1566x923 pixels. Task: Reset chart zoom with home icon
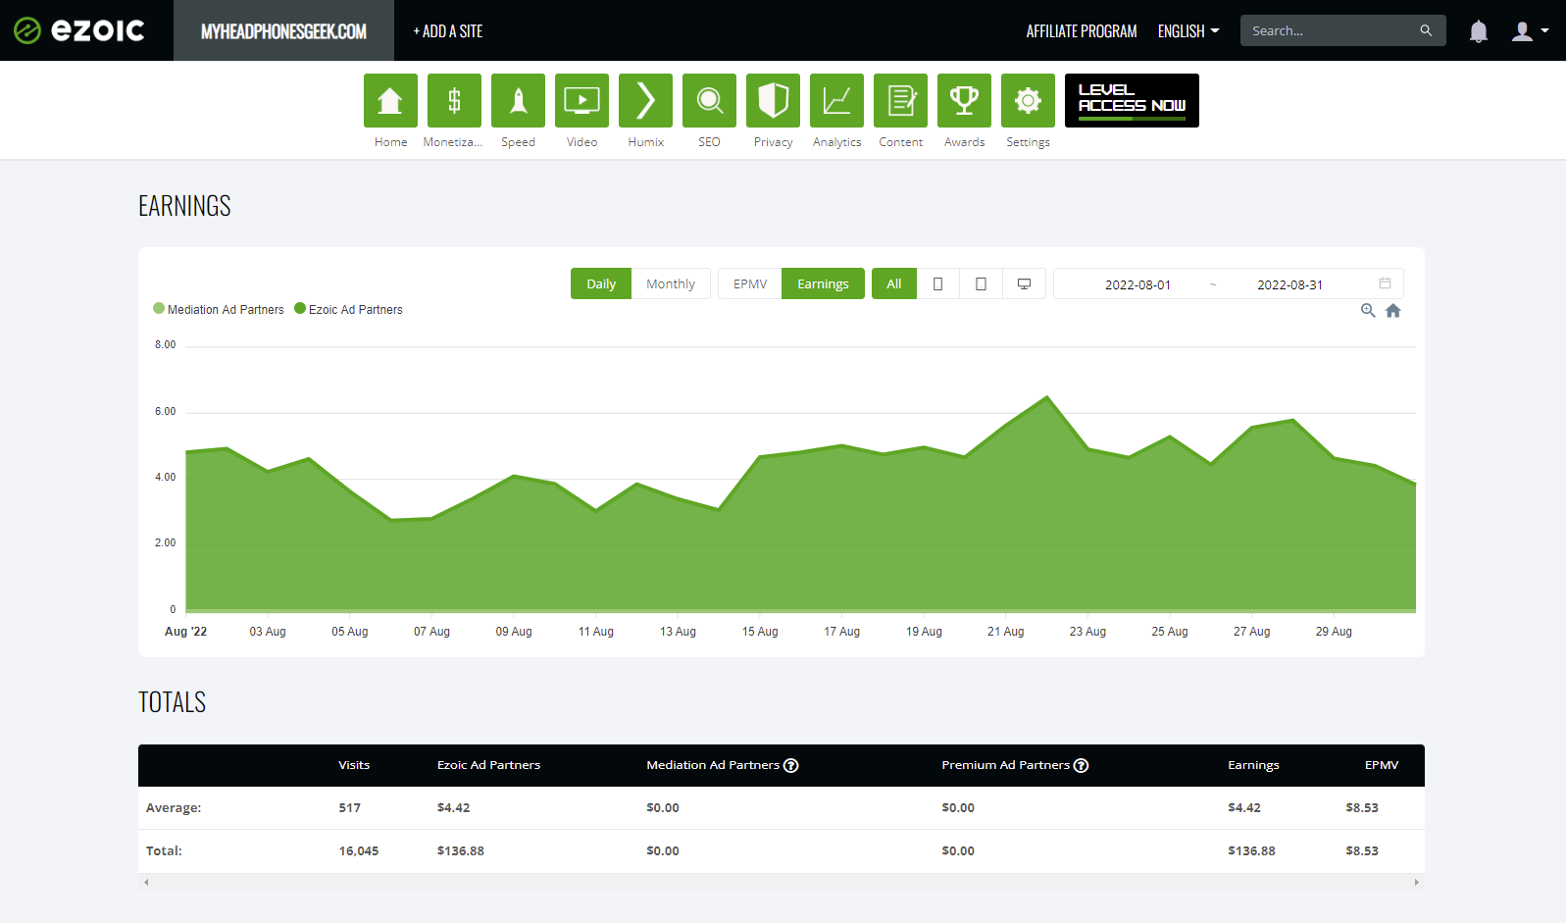(1393, 311)
